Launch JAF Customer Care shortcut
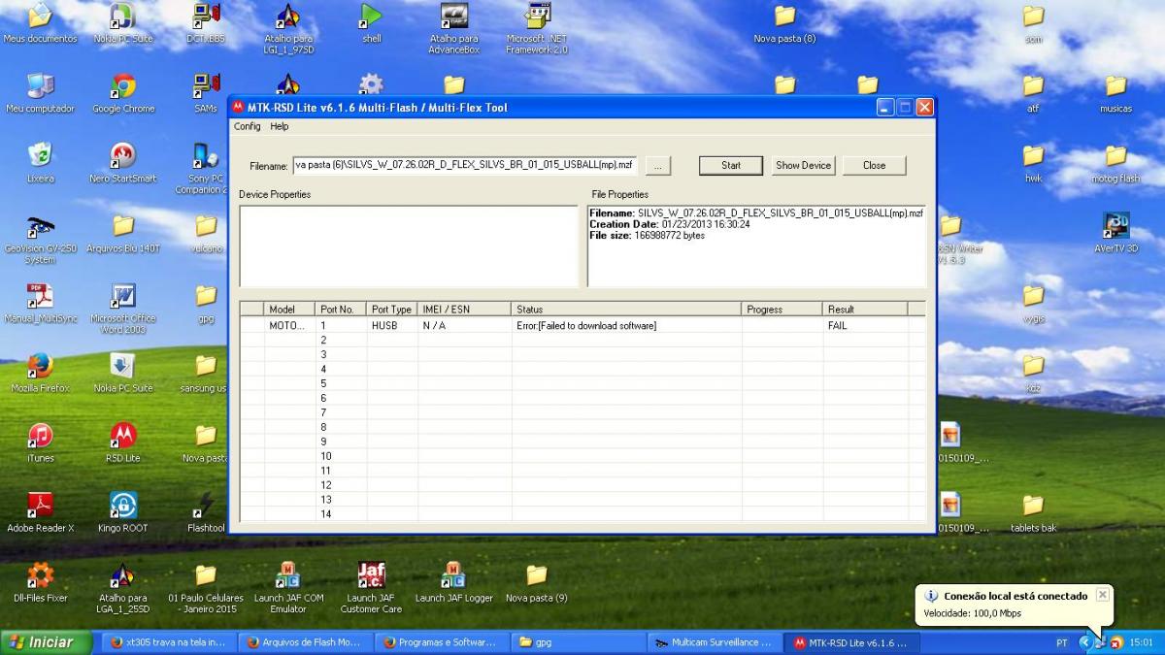The height and width of the screenshot is (655, 1165). click(371, 576)
